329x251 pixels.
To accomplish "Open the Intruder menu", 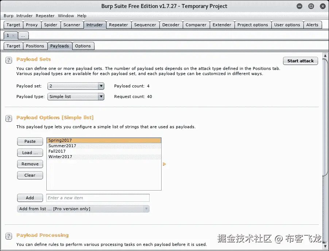I will (x=24, y=16).
